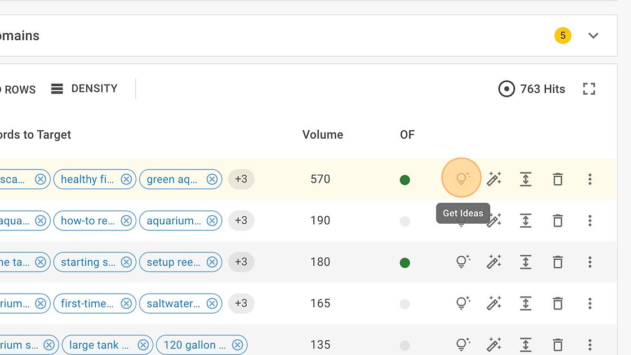
Task: Open more options for 180 volume row
Action: click(x=590, y=262)
